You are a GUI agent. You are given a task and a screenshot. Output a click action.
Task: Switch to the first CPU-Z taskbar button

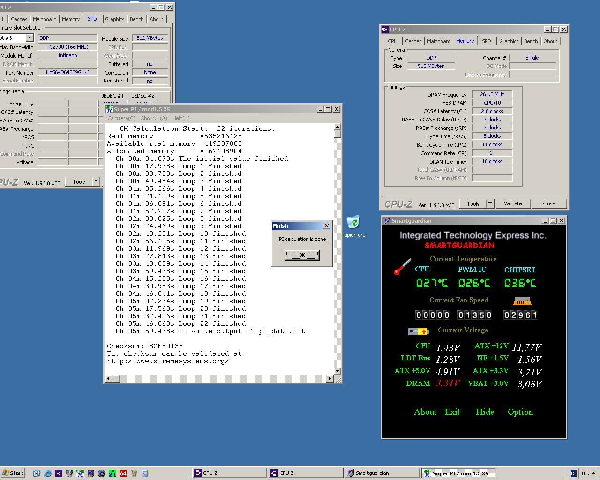tap(229, 473)
